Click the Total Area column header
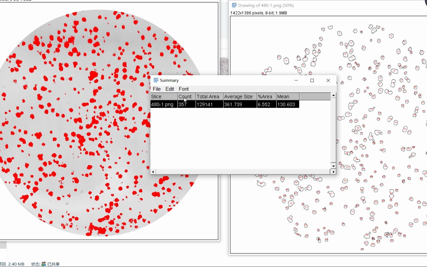 [210, 97]
